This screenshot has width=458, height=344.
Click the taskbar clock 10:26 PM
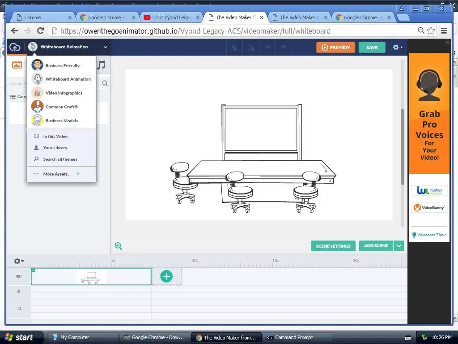click(441, 337)
